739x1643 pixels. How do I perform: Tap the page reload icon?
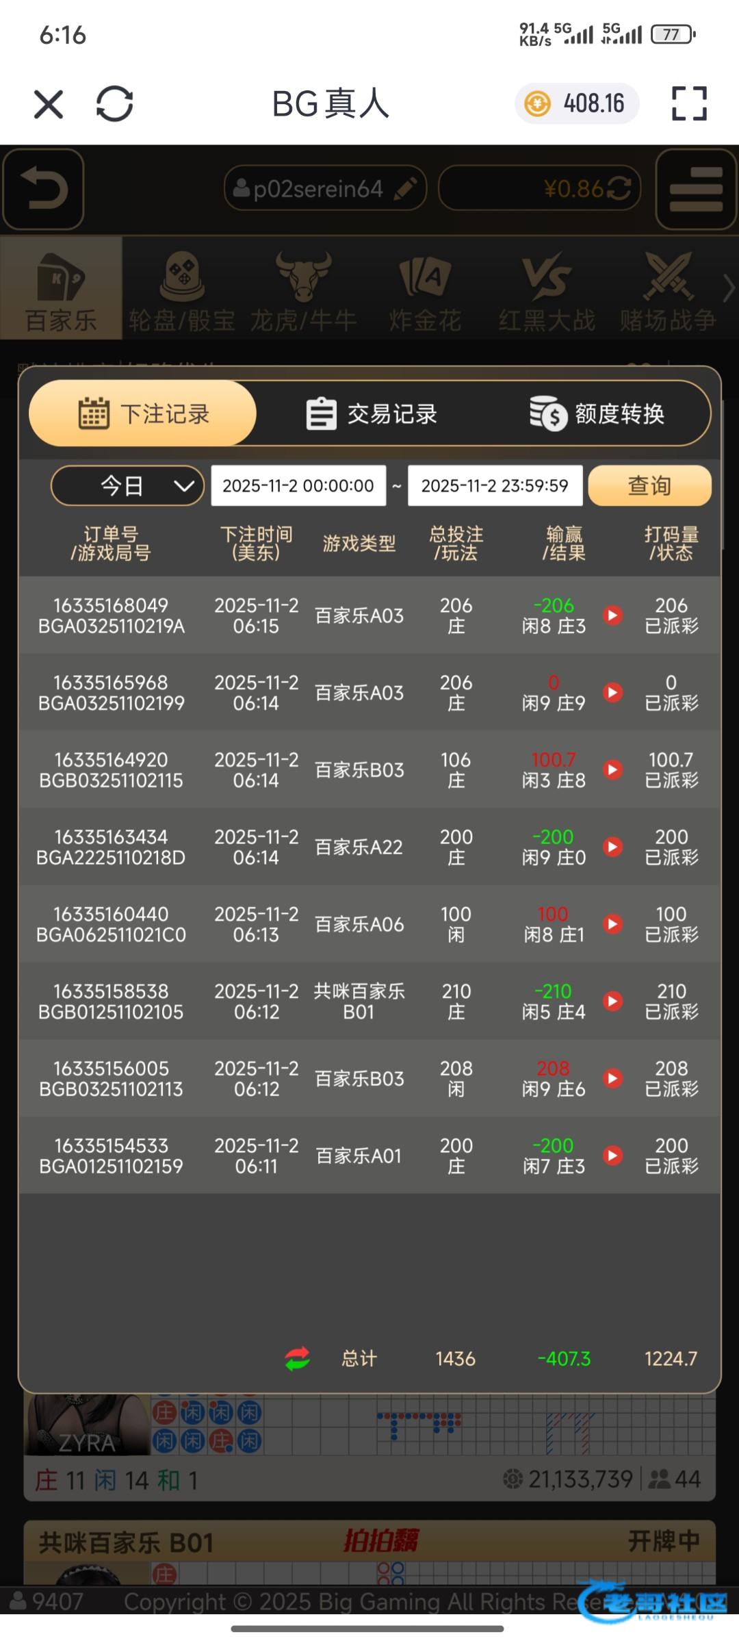(x=114, y=104)
